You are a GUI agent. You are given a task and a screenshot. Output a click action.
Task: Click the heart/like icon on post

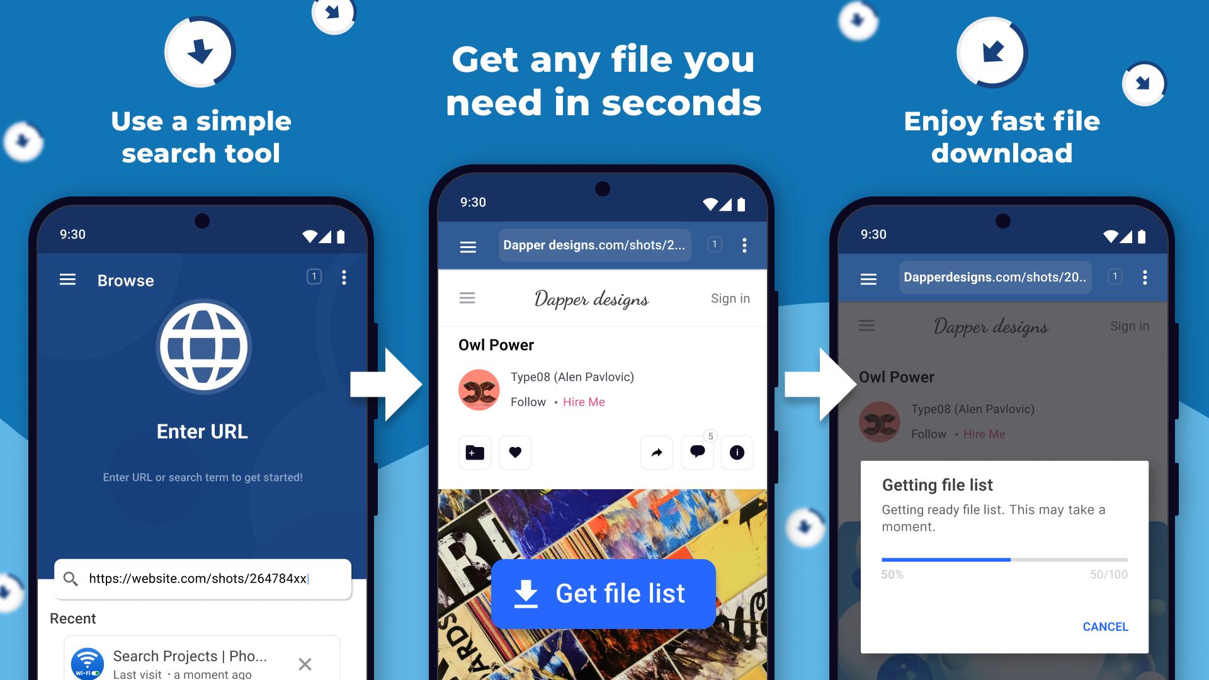pos(516,451)
